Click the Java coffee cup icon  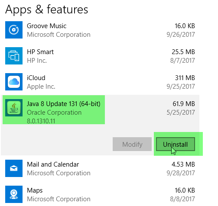pos(14,108)
